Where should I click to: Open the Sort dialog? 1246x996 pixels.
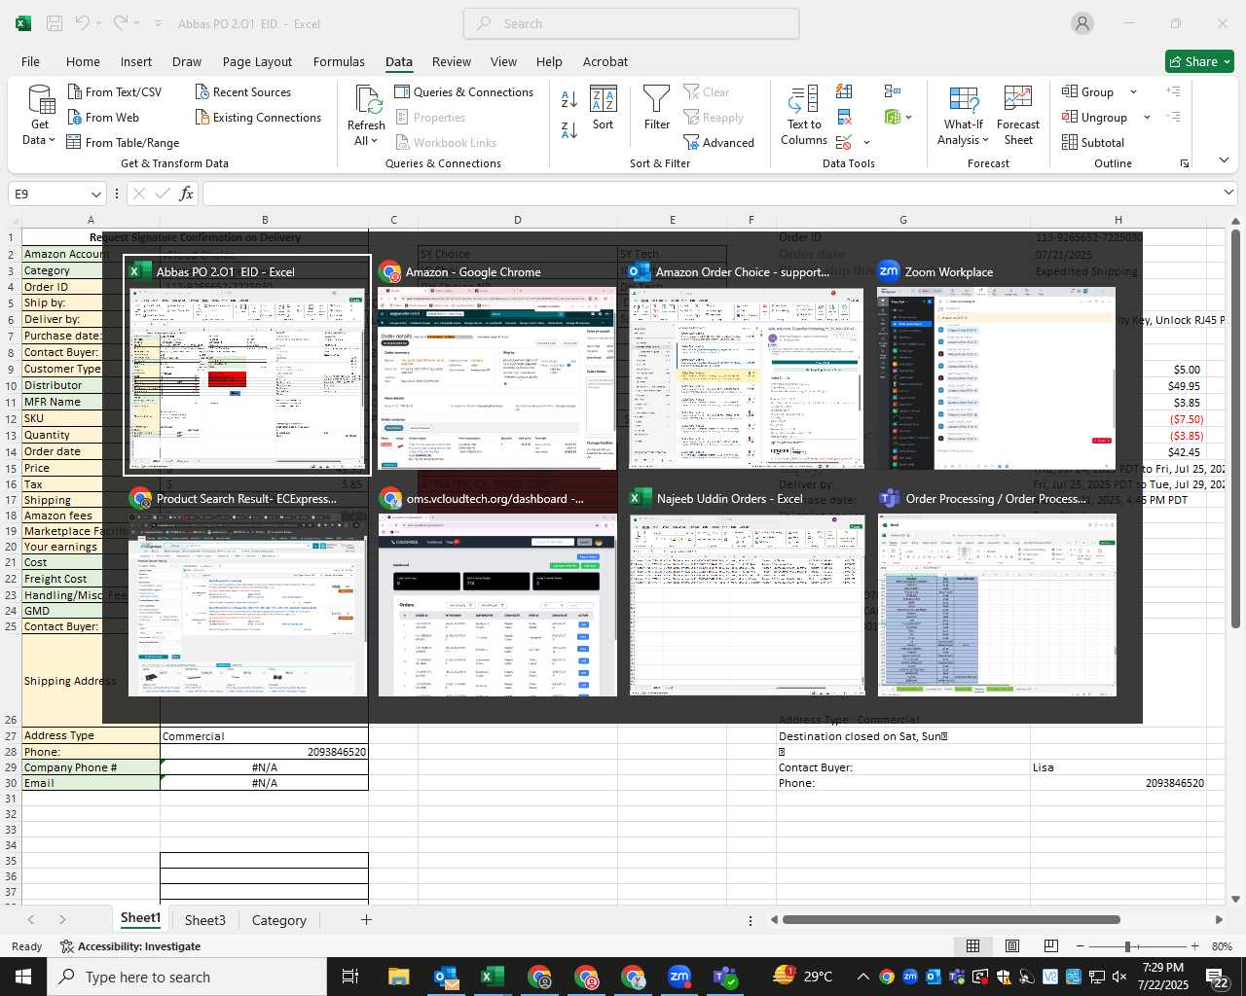pos(604,108)
